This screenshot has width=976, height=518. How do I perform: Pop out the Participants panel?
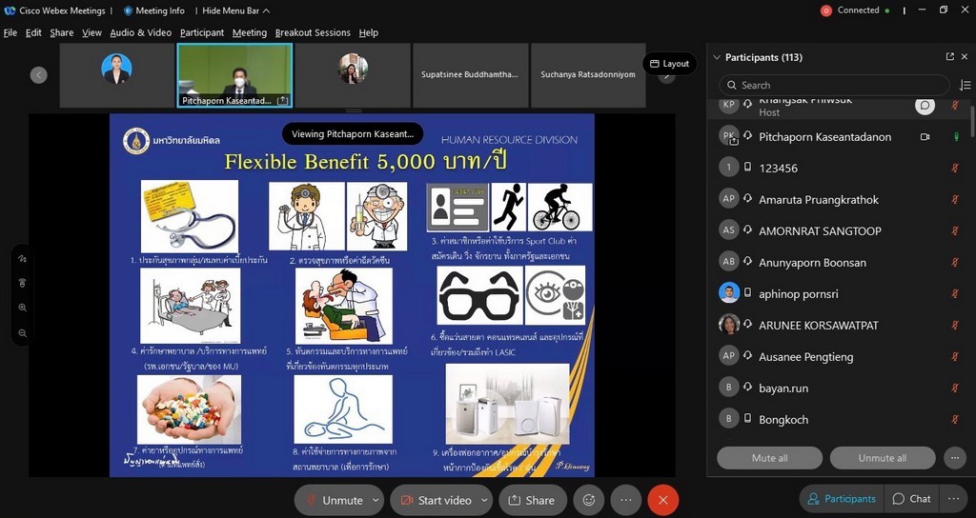pos(950,56)
